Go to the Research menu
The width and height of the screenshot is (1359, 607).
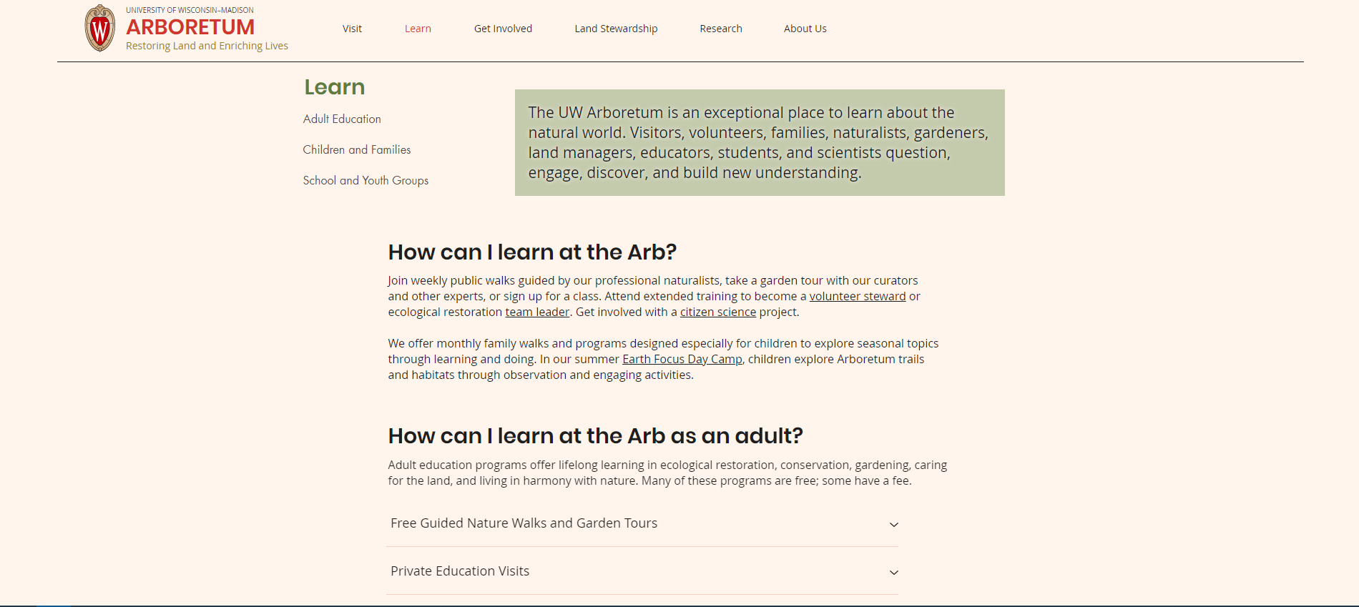(721, 29)
